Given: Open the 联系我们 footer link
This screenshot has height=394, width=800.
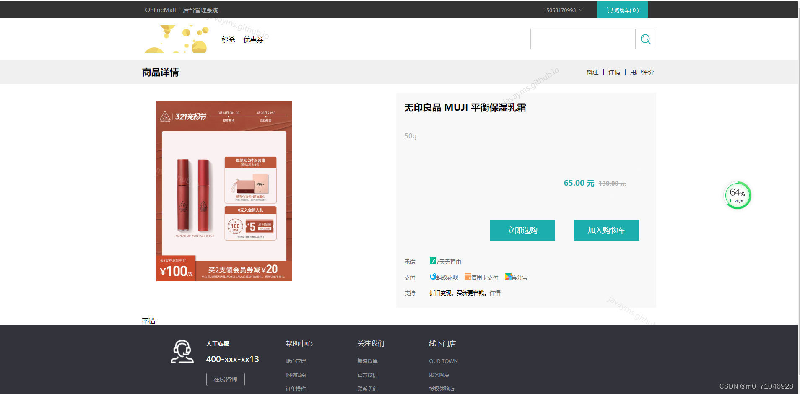Looking at the screenshot, I should pos(367,389).
